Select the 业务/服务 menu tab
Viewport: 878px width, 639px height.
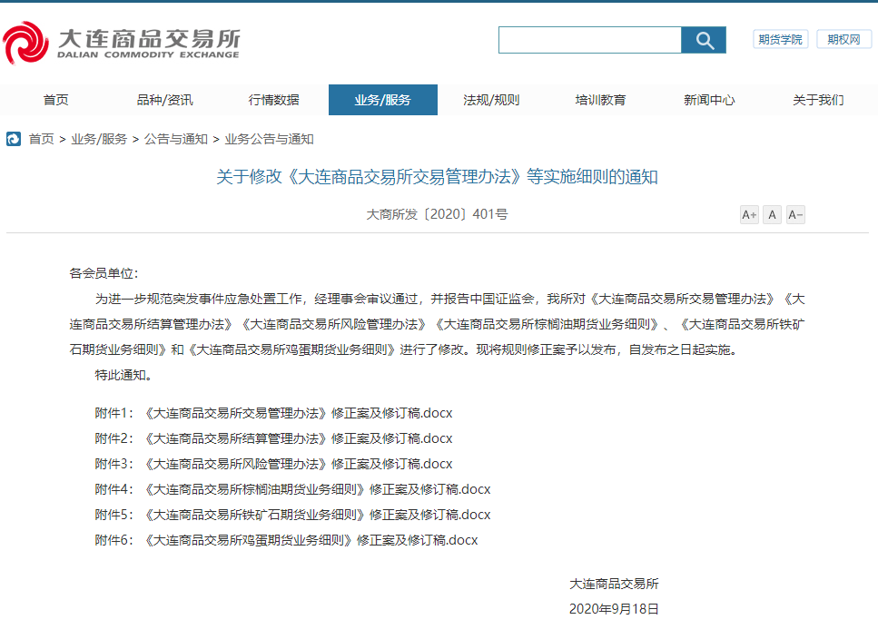(383, 100)
